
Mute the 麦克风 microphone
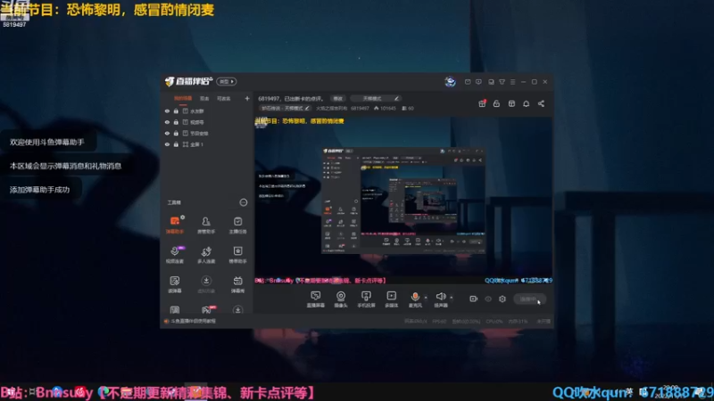[415, 299]
